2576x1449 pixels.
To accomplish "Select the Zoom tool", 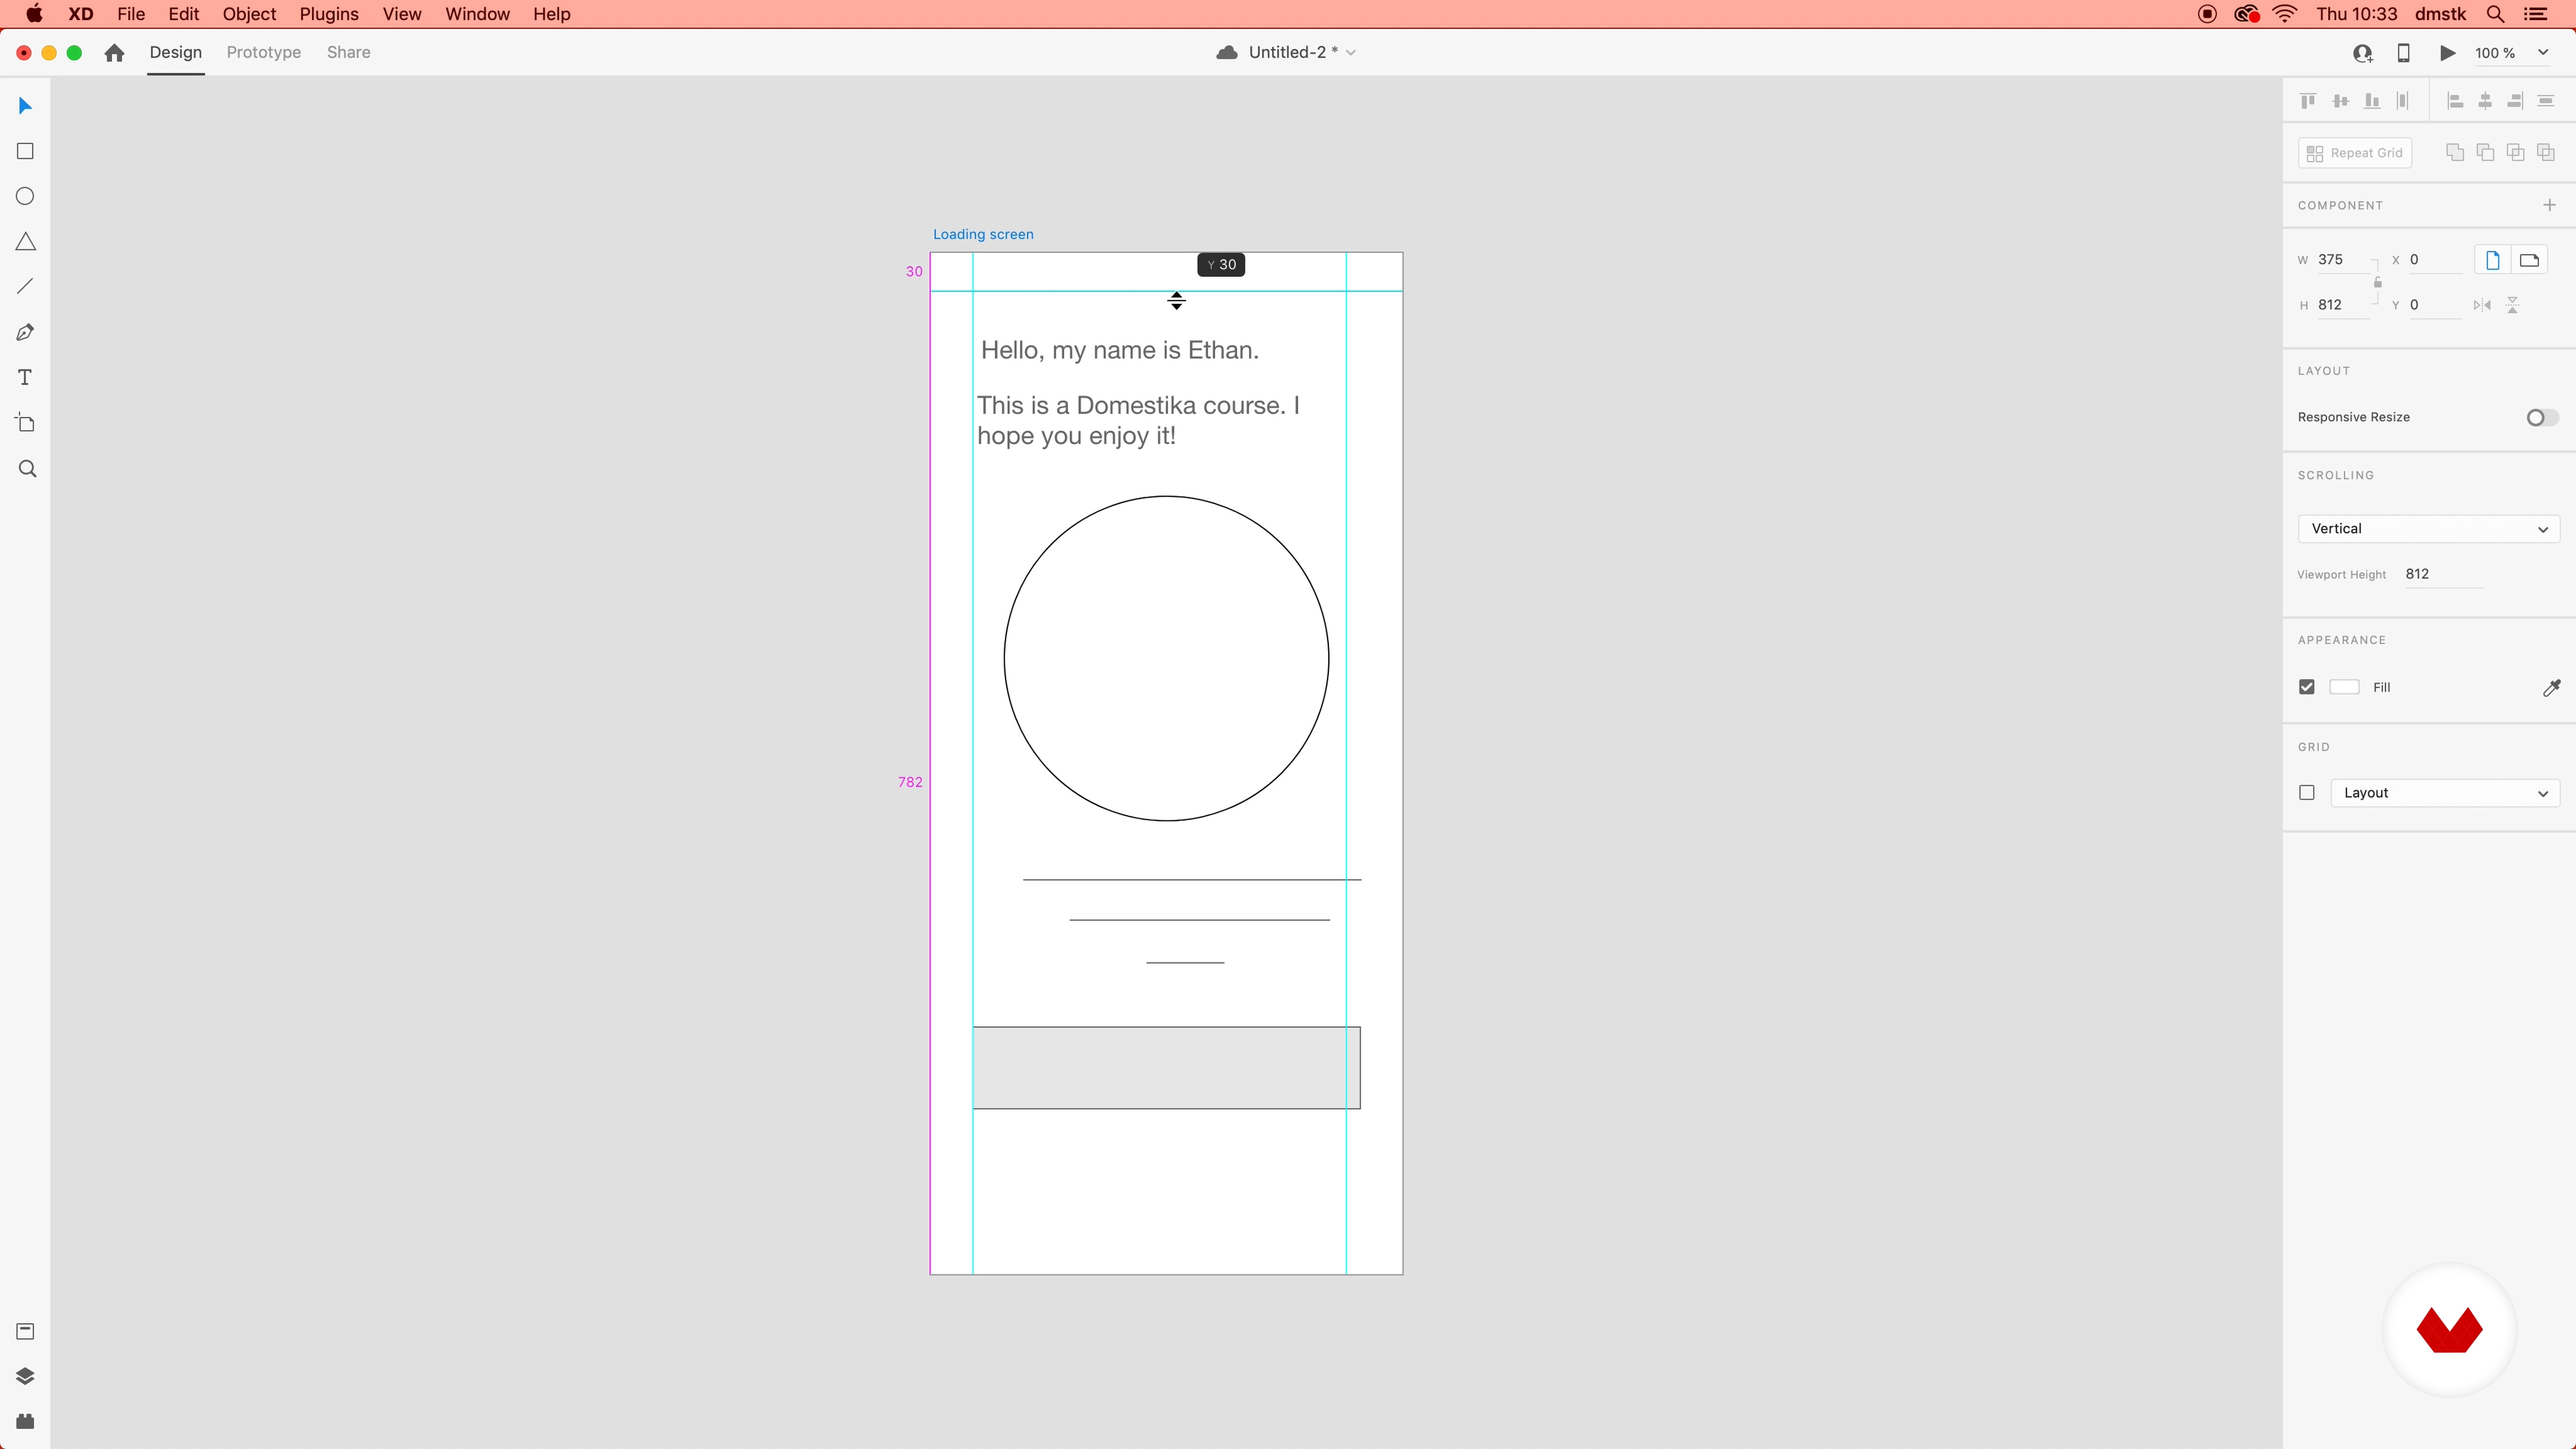I will coord(27,469).
